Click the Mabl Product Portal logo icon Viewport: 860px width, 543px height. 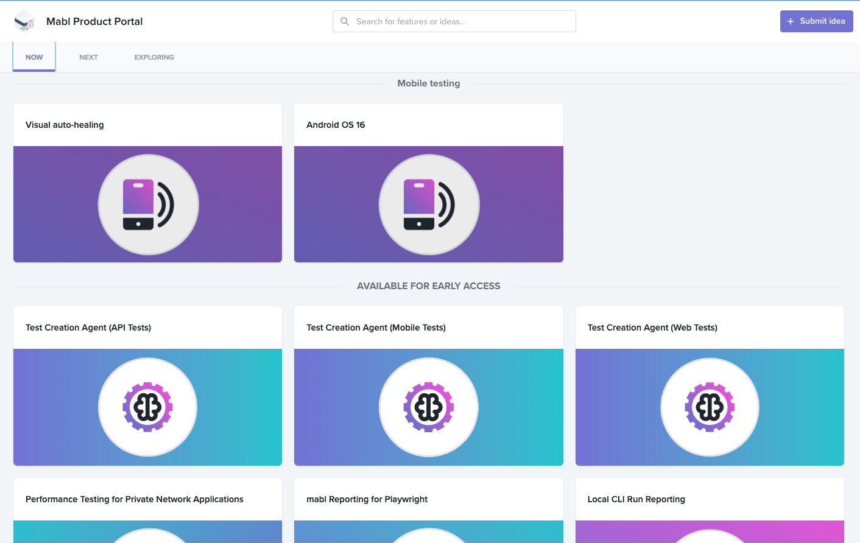(24, 21)
